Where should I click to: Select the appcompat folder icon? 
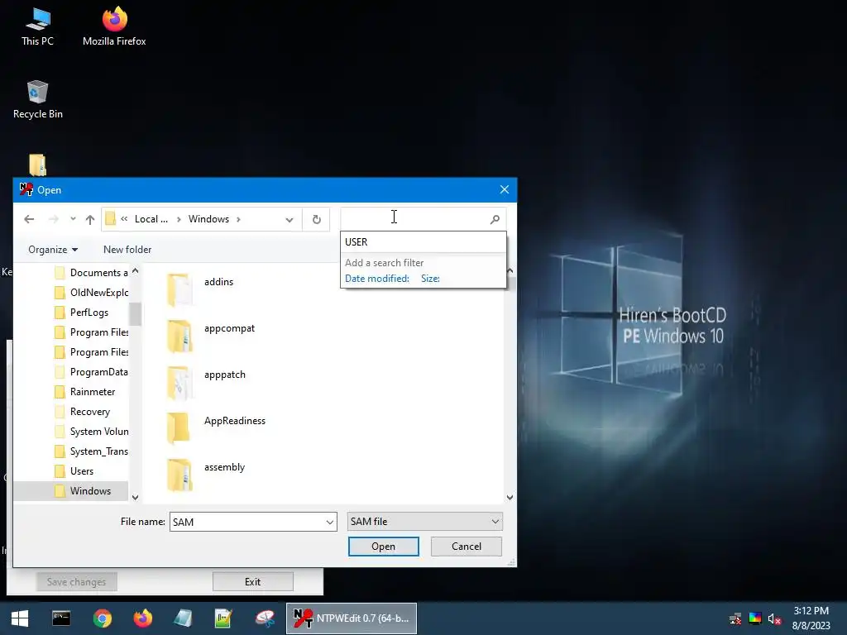[179, 336]
